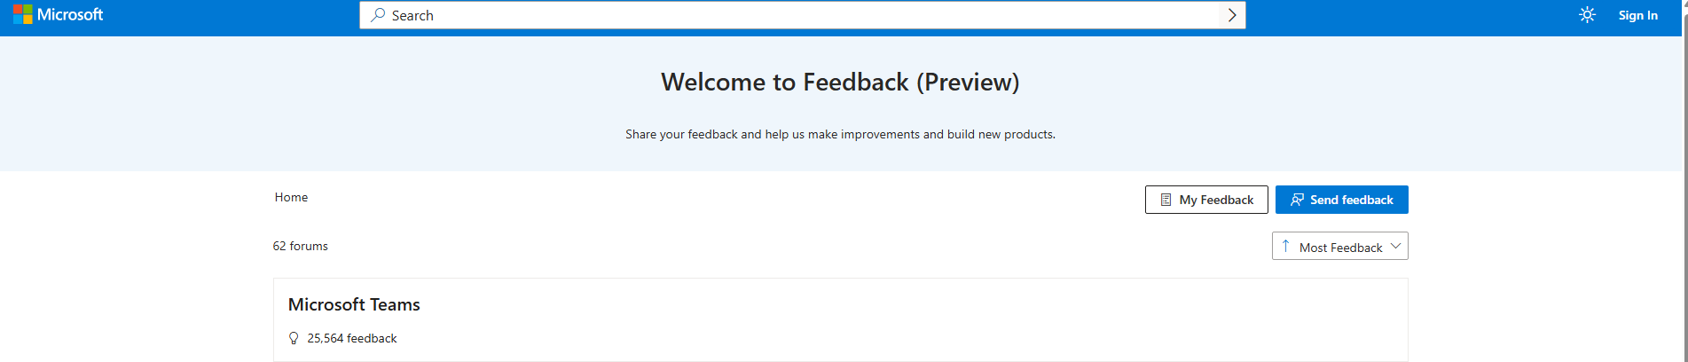Click the 62 forums count label

click(300, 246)
